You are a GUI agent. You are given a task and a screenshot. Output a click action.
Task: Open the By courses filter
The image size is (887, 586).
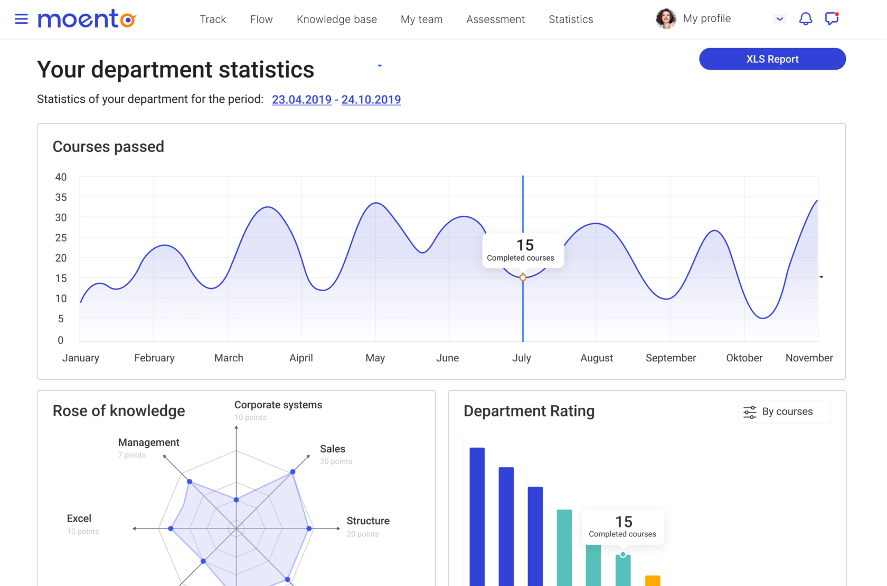tap(784, 412)
